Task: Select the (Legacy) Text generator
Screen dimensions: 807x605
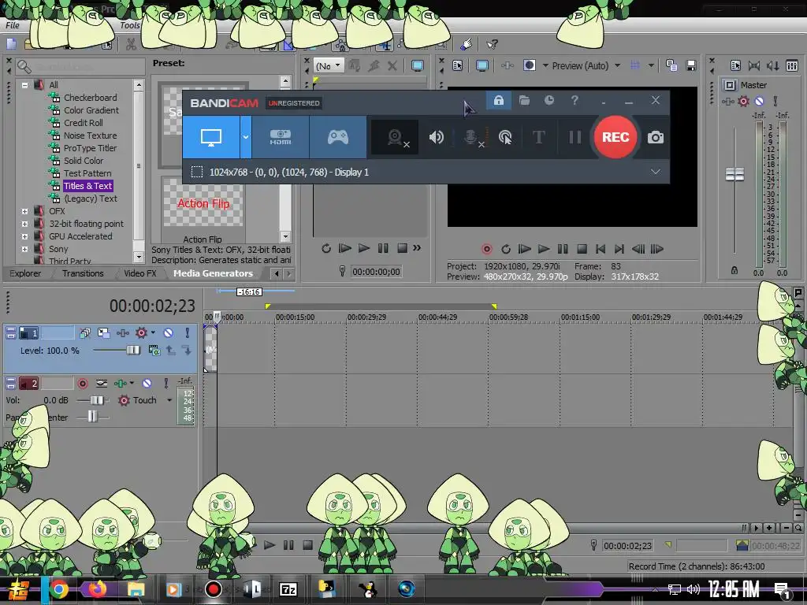Action: 91,198
